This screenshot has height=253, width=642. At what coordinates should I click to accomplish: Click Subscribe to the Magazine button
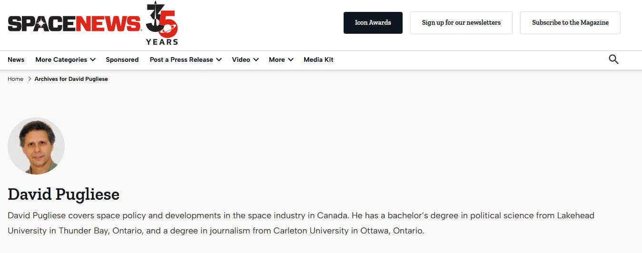[570, 23]
